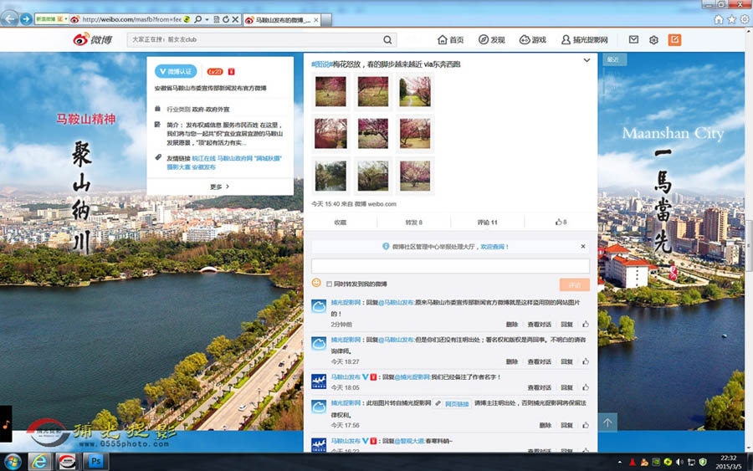
Task: Click 删除 on the 今天 17:56 comment
Action: pyautogui.click(x=545, y=425)
